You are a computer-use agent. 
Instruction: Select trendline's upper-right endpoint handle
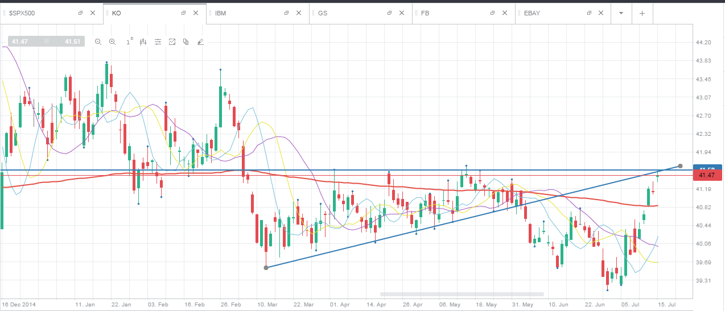679,166
